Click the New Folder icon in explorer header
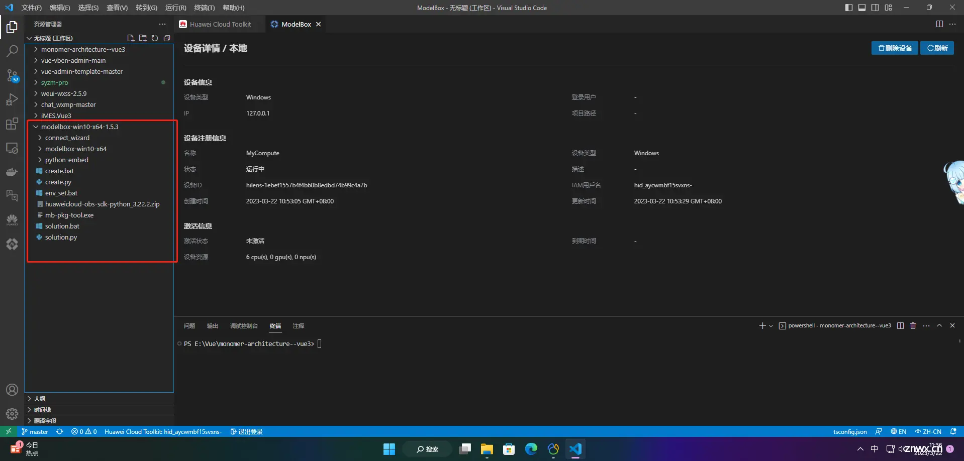 [143, 38]
